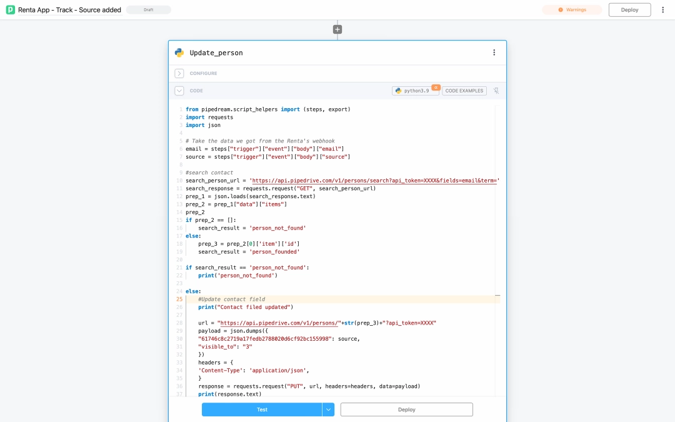Open the kebab menu on the Update_person step
Viewport: 675px width, 422px height.
pyautogui.click(x=494, y=53)
